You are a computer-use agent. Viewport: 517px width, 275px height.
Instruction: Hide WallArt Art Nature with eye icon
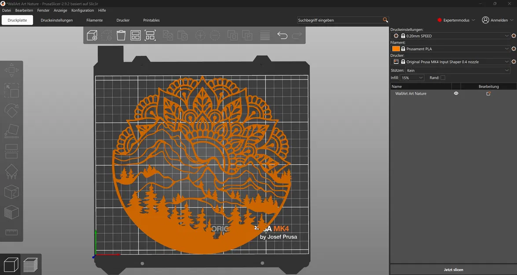pos(456,93)
